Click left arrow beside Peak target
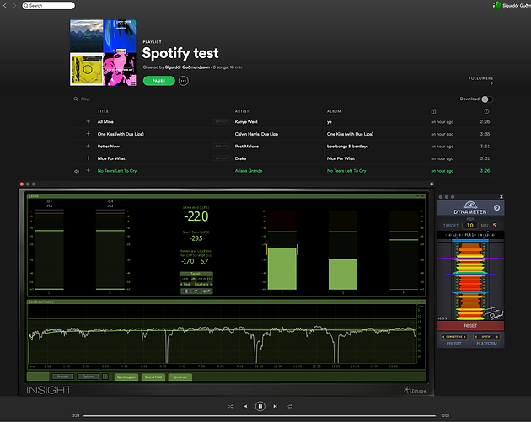This screenshot has width=531, height=422. 181,284
